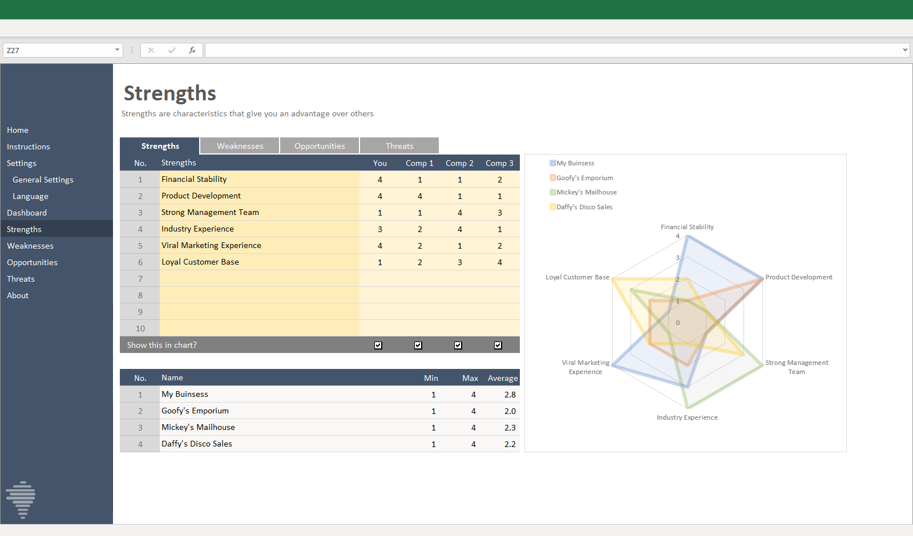Open Dashboard in sidebar
The image size is (913, 536).
27,213
